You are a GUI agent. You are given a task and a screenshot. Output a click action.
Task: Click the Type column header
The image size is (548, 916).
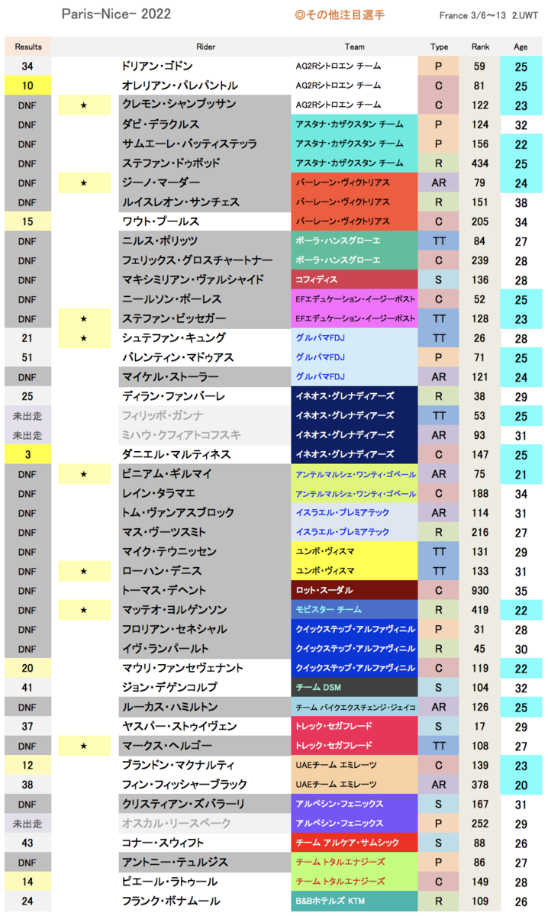pos(439,47)
